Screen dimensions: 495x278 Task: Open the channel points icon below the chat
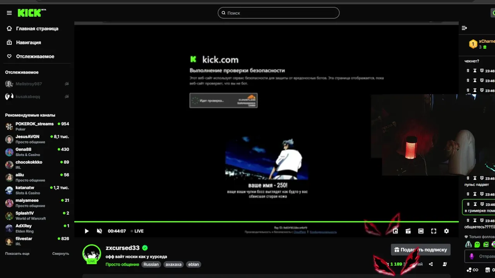[x=469, y=270]
